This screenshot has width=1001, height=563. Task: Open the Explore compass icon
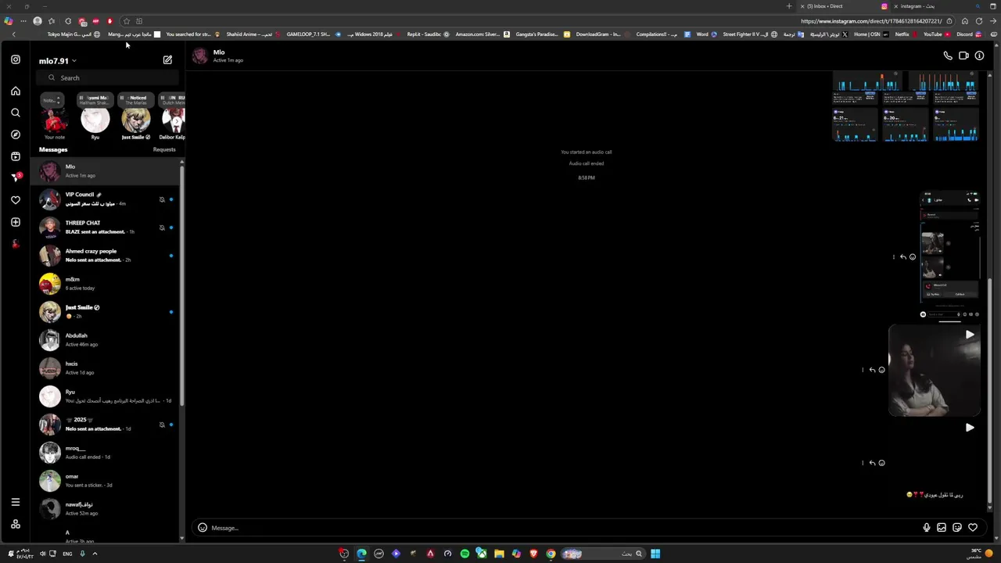[x=15, y=134]
